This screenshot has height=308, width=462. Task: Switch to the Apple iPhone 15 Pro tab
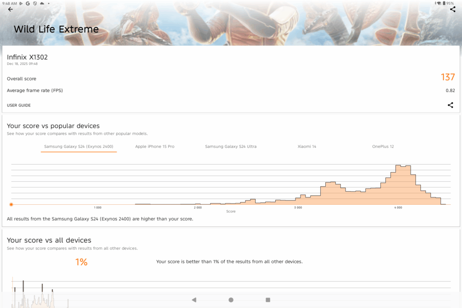click(x=155, y=147)
